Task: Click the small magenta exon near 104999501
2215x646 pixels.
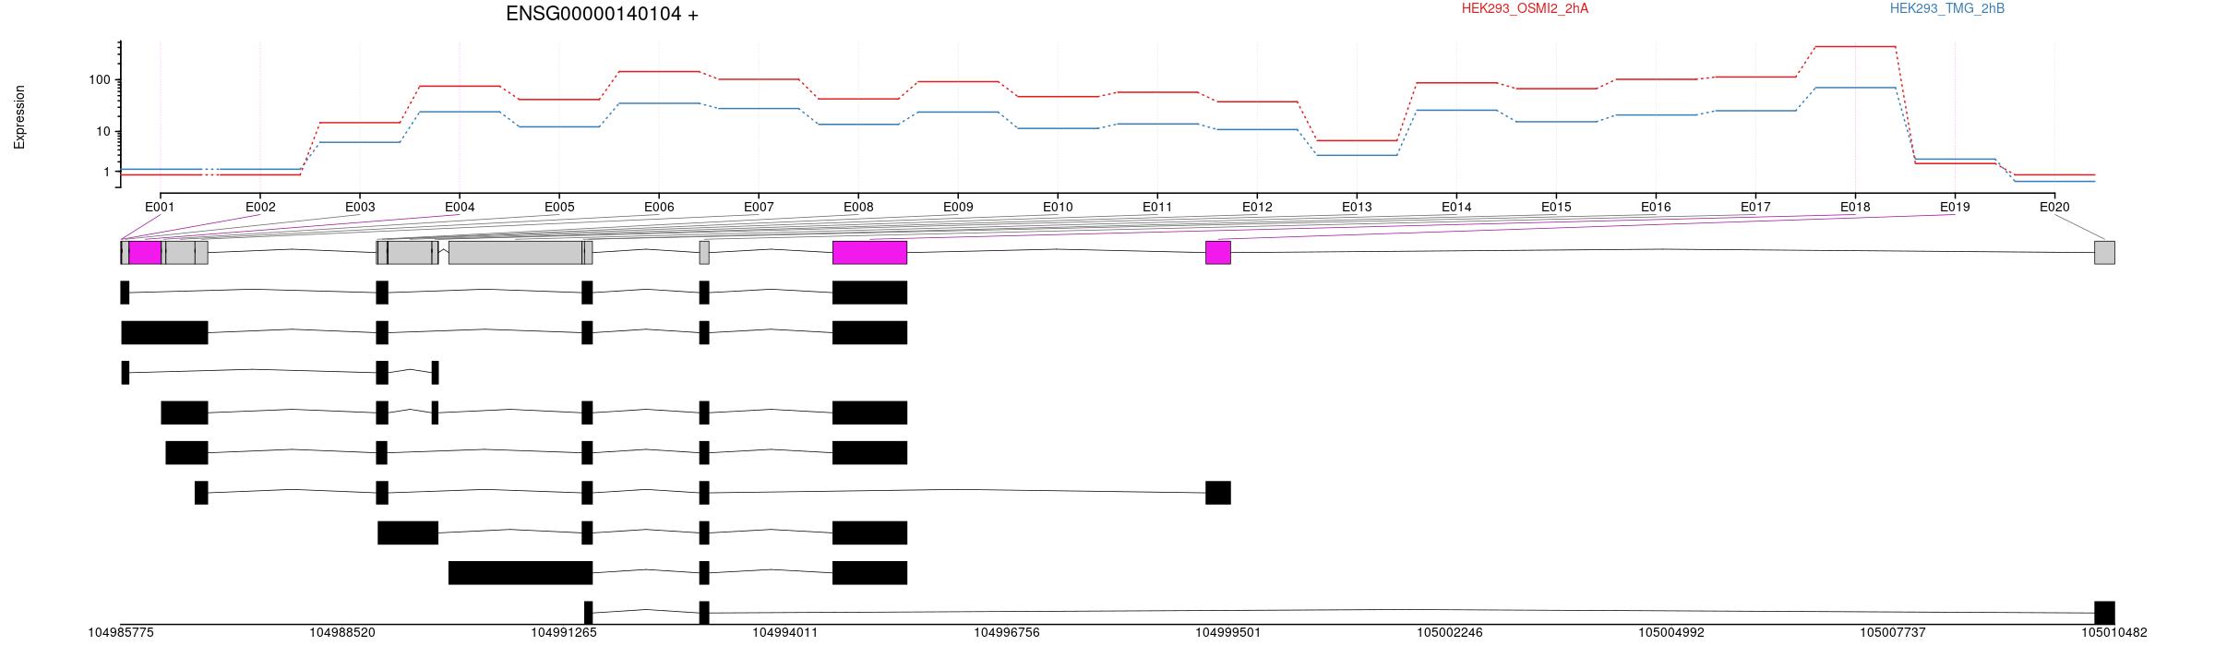Action: (1218, 253)
